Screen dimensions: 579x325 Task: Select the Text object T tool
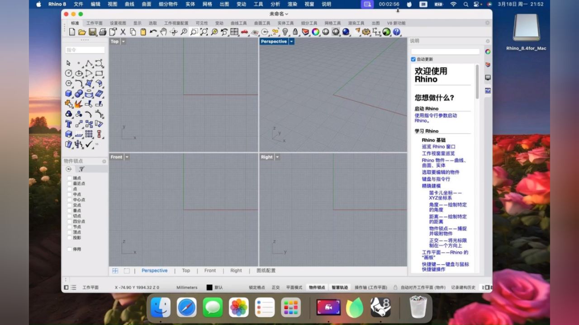coord(68,124)
